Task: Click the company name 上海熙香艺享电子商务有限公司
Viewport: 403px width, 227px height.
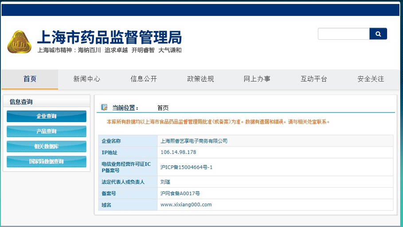Action: (194, 141)
